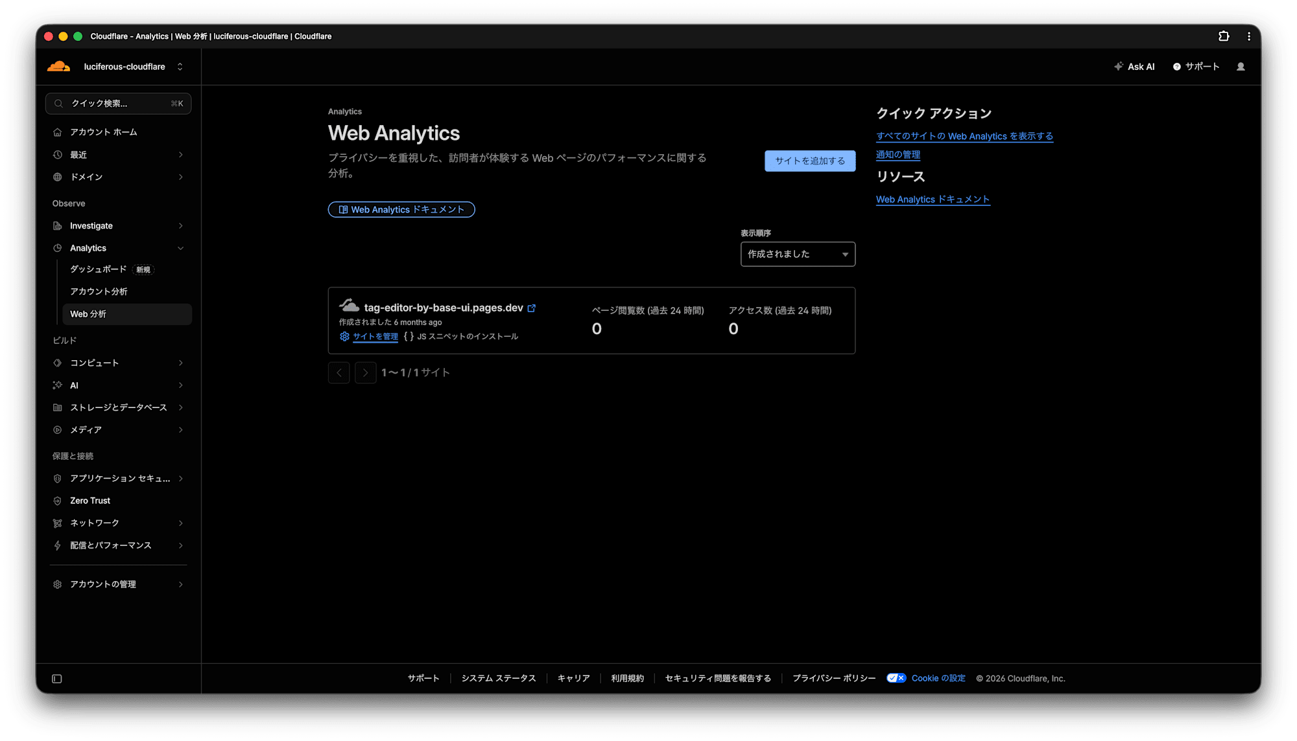Click the domain globe icon

[x=58, y=177]
